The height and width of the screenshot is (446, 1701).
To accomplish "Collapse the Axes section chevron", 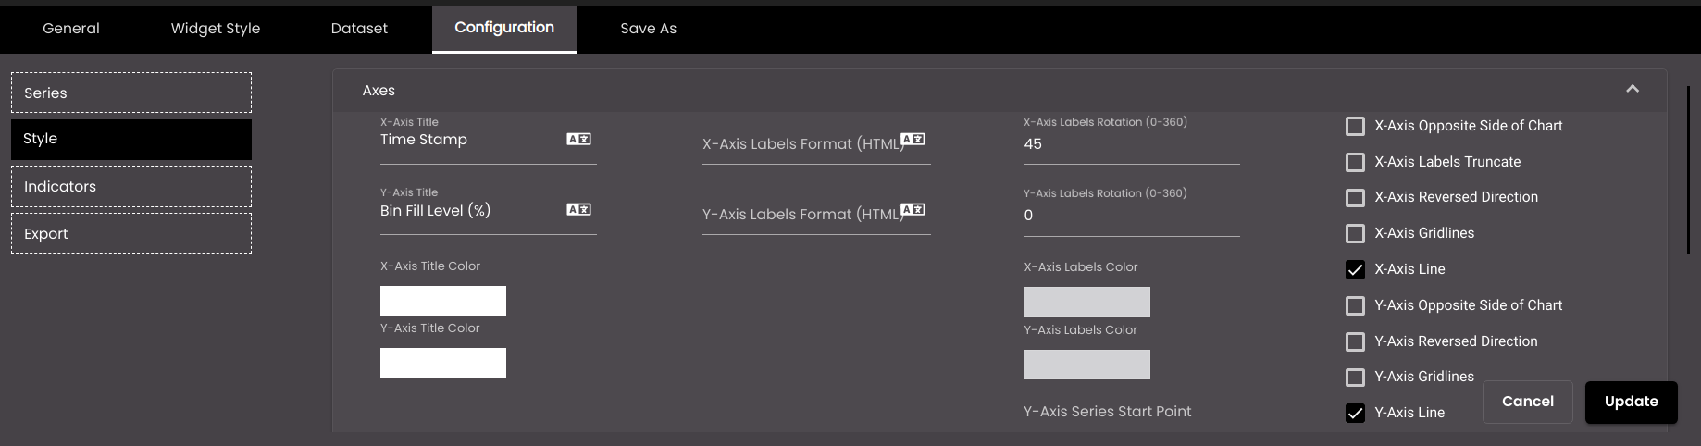I will click(1633, 89).
